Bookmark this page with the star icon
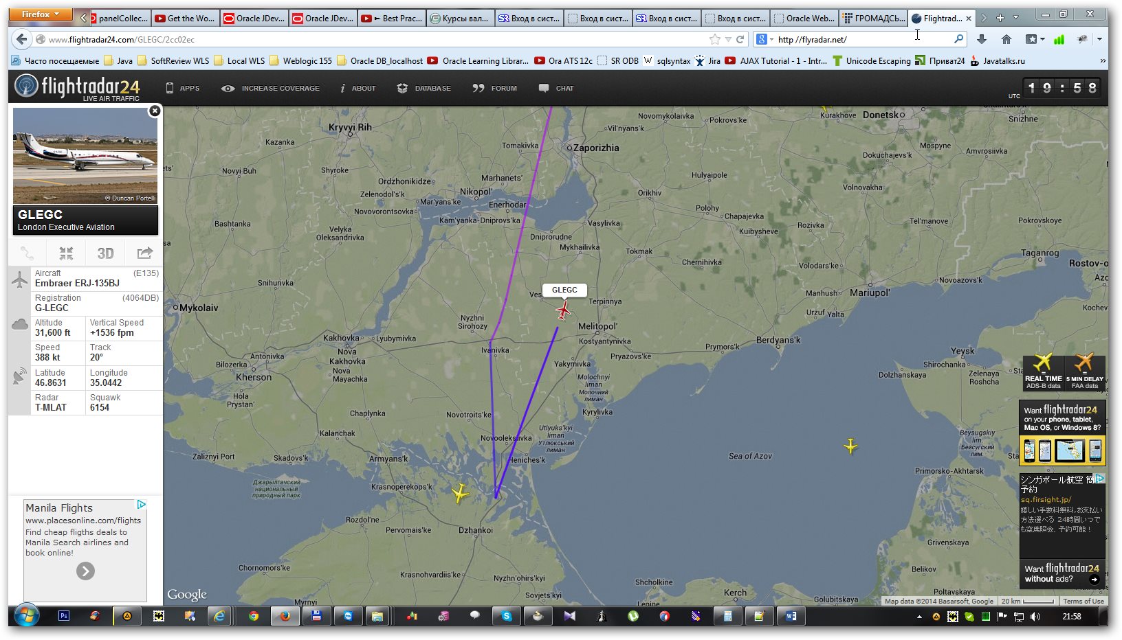The width and height of the screenshot is (1122, 640). (715, 39)
